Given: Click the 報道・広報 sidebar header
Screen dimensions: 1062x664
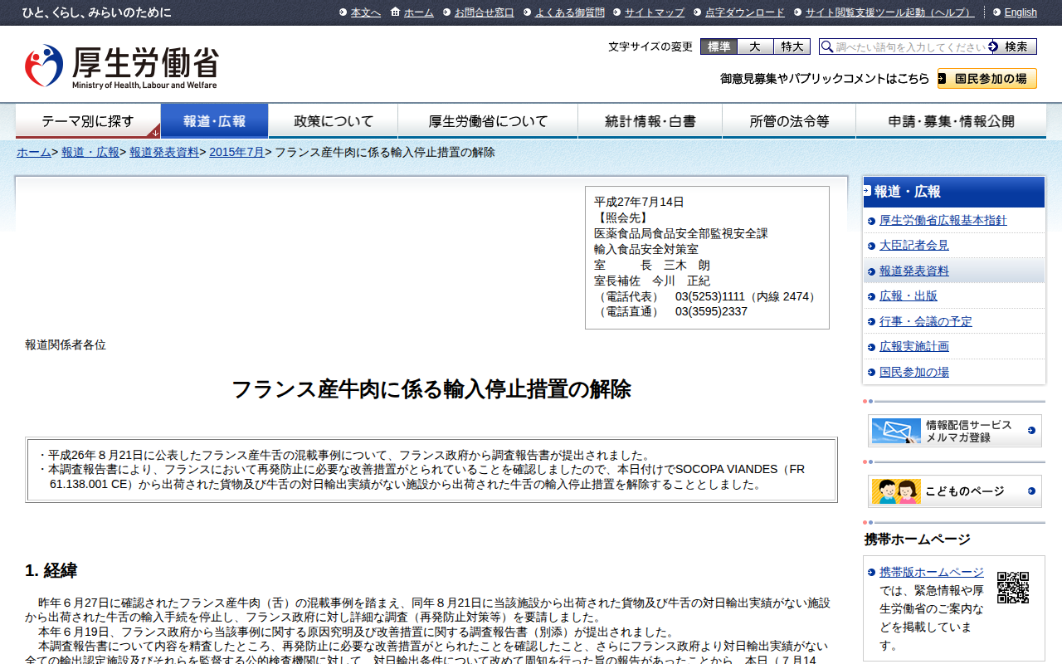Looking at the screenshot, I should coord(954,192).
